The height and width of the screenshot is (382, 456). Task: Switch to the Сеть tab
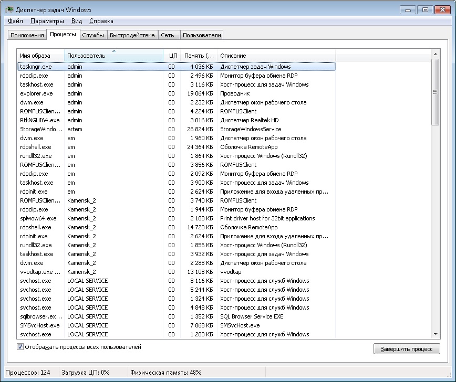[x=168, y=35]
